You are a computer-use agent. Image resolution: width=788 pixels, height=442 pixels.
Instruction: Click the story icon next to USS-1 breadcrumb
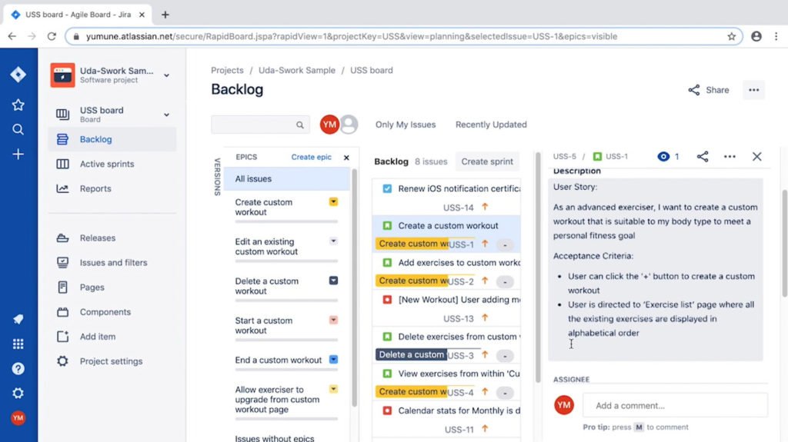click(597, 157)
